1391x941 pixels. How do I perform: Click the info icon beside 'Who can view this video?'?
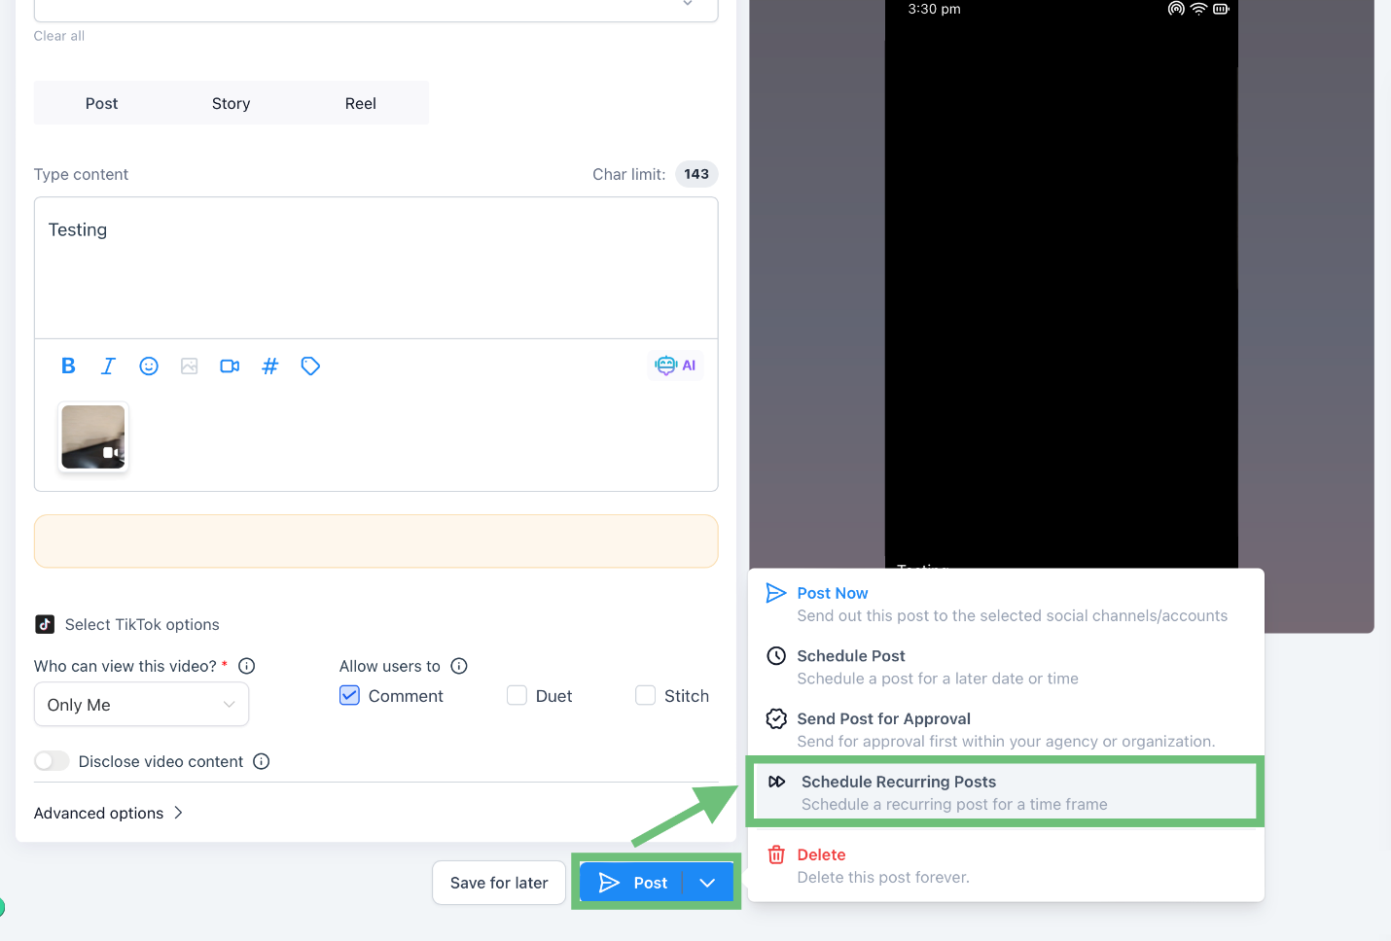pos(247,666)
